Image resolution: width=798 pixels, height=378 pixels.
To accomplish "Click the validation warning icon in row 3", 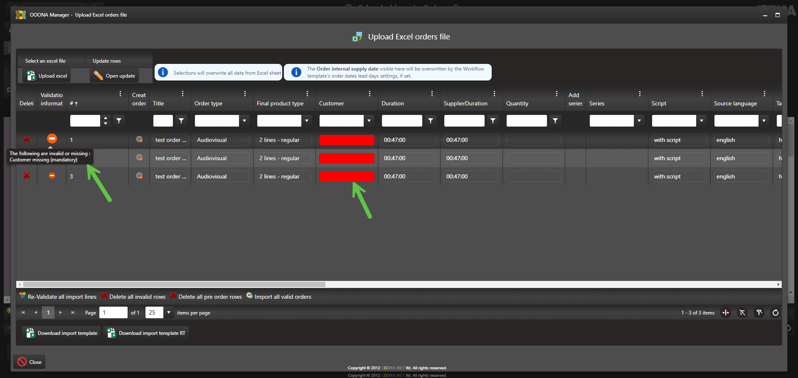I will [52, 176].
